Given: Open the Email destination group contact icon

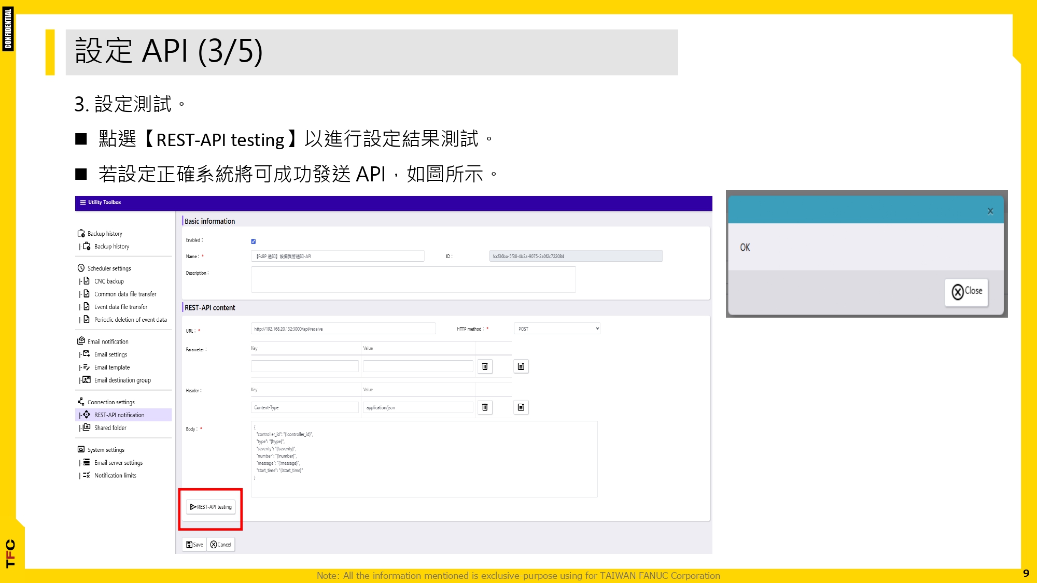Looking at the screenshot, I should coord(86,380).
